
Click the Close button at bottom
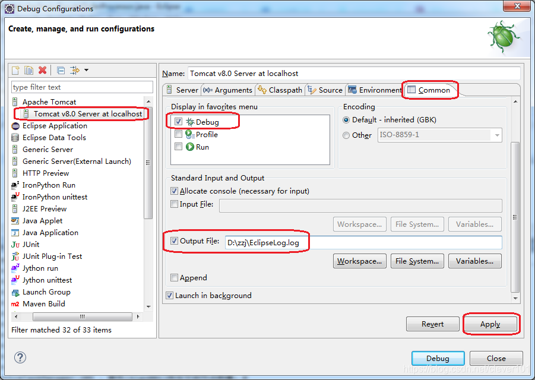click(x=496, y=359)
